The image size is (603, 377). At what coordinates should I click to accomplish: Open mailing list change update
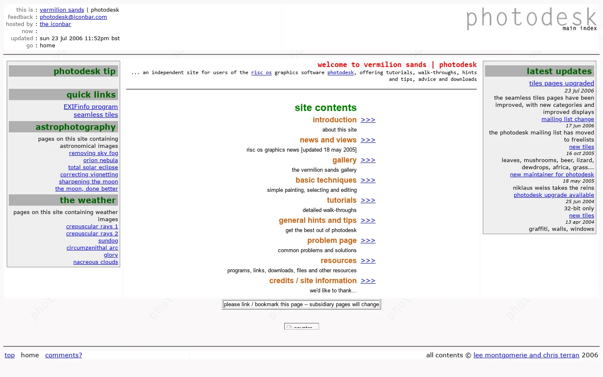pos(568,119)
